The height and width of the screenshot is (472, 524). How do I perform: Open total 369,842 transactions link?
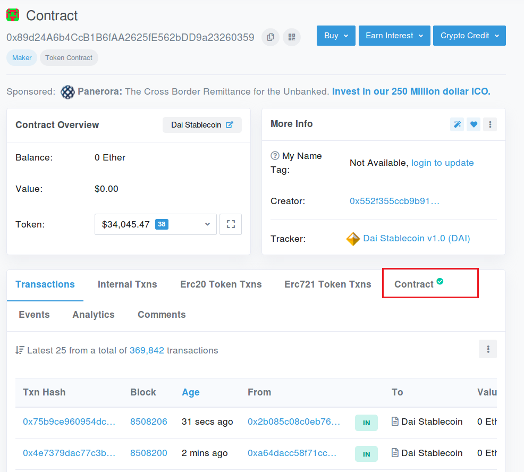(x=147, y=350)
